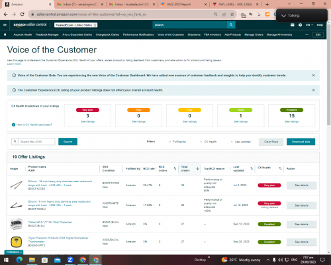See listings under Excellent card

tap(291, 122)
